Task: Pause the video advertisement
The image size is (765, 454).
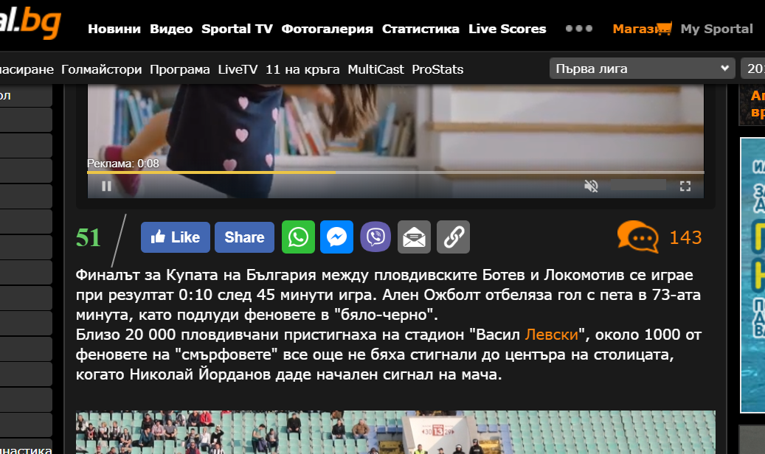Action: coord(106,186)
